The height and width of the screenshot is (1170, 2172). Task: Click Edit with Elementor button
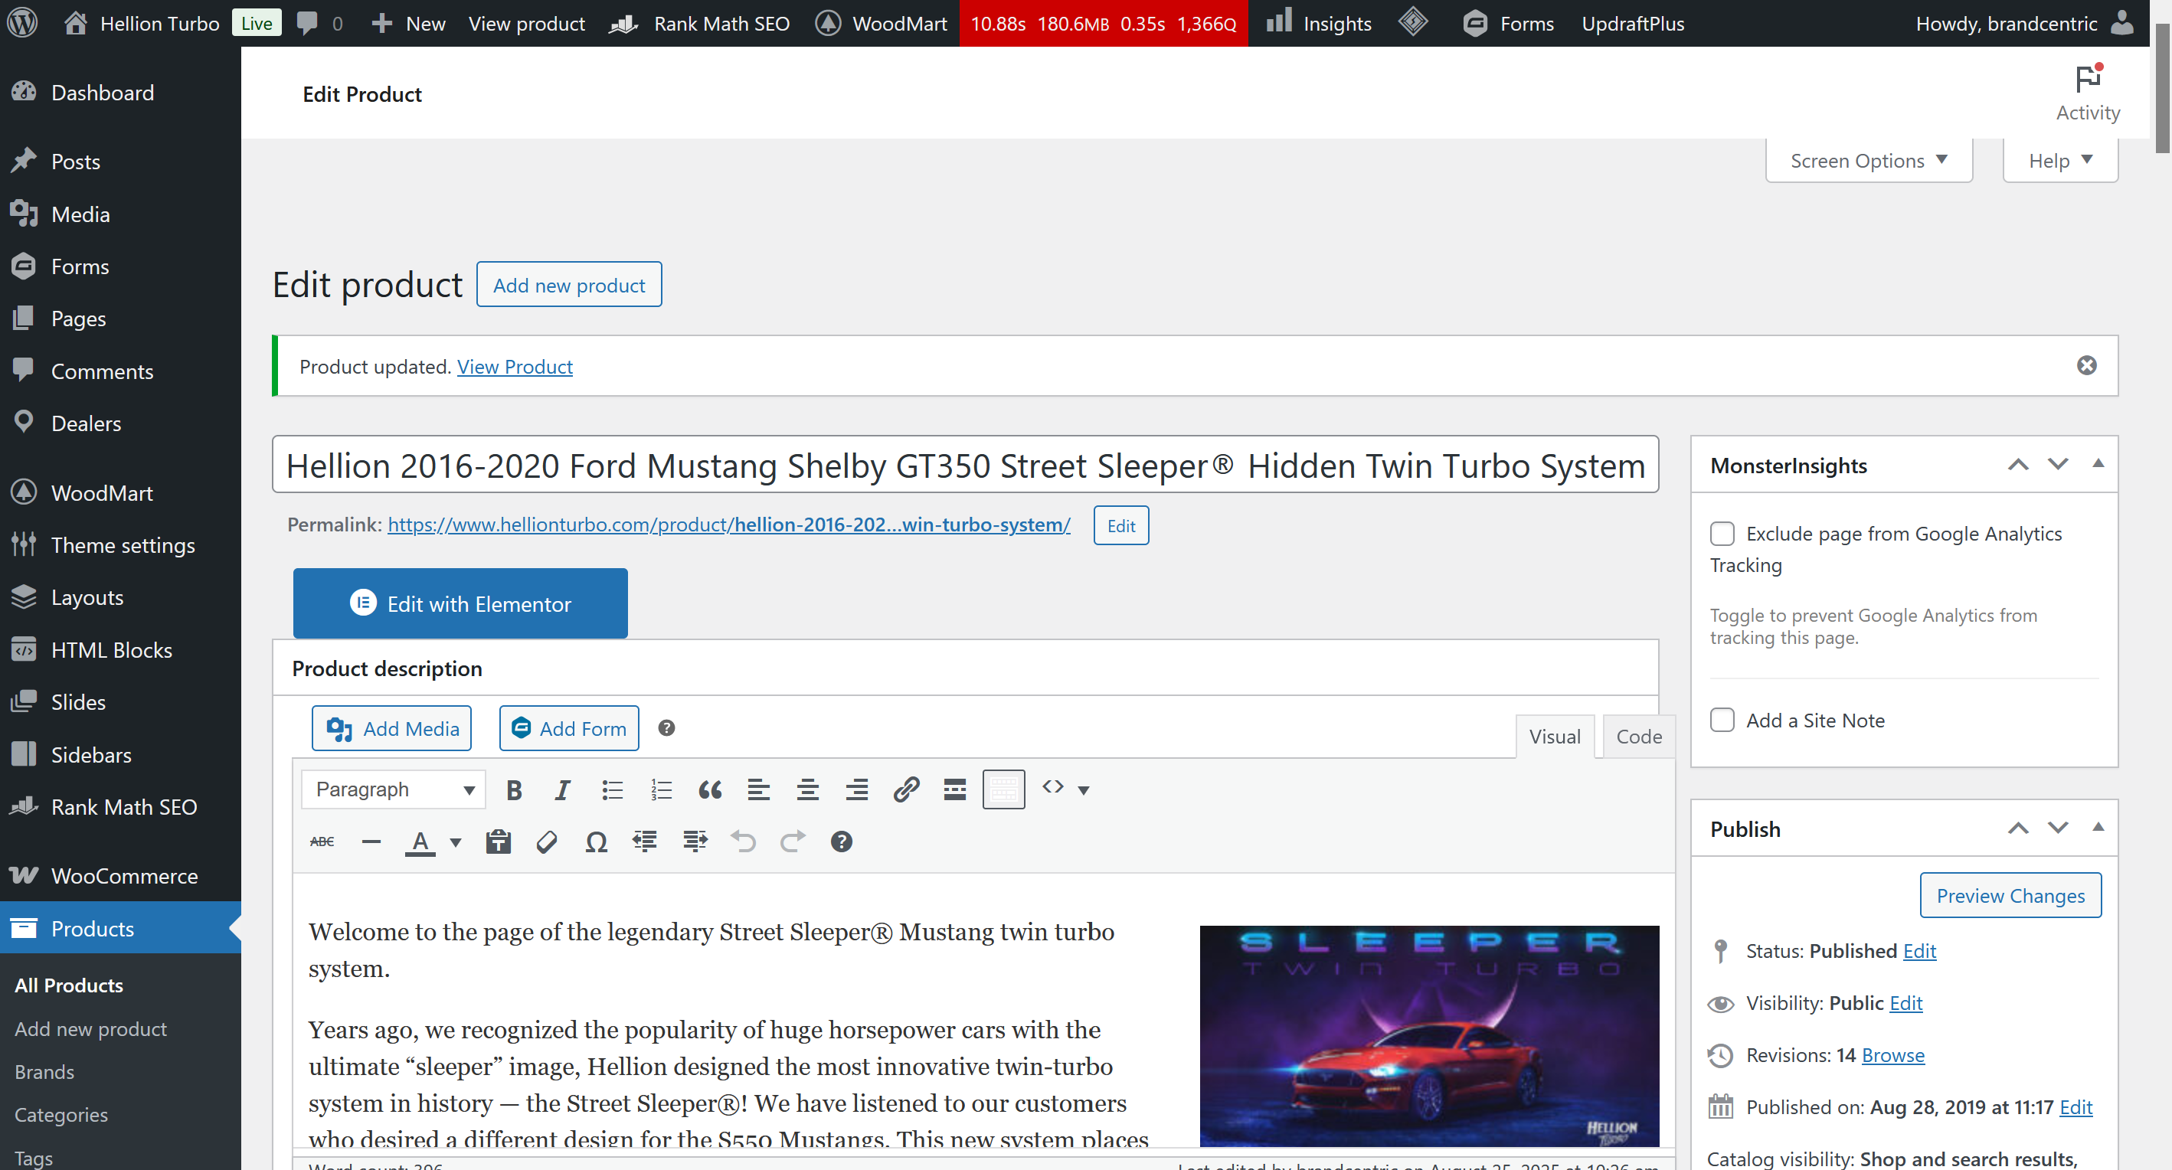460,603
